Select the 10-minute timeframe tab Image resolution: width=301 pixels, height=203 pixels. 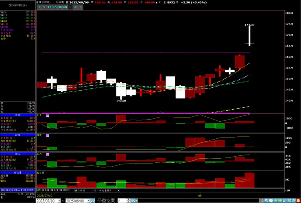tap(50, 7)
